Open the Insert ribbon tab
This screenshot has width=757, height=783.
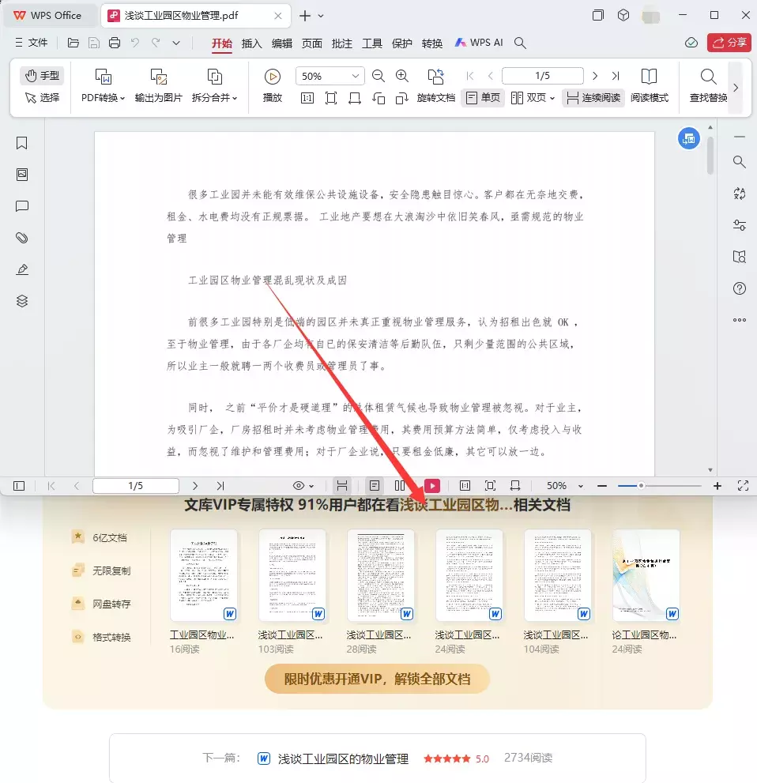pos(251,43)
